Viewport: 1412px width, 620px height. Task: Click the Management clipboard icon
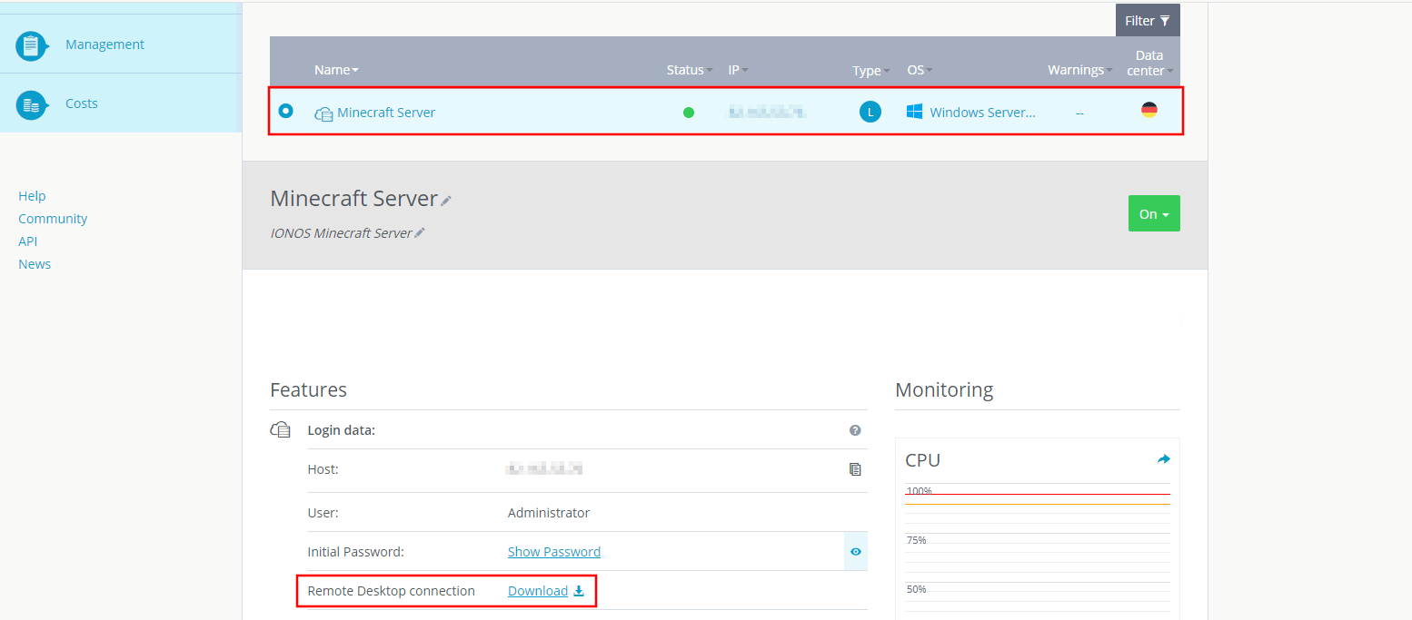coord(32,45)
